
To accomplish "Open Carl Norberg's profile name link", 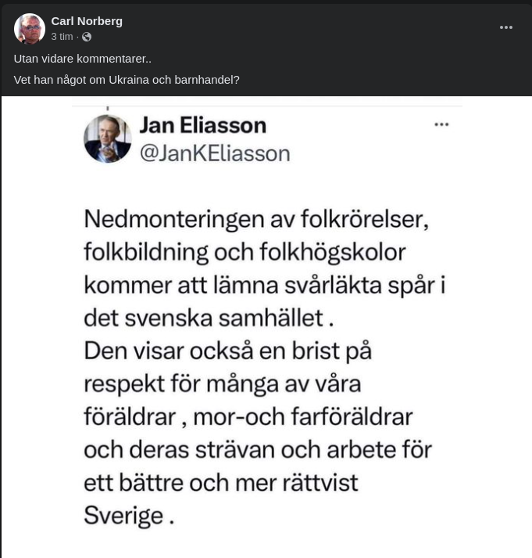I will pos(87,21).
